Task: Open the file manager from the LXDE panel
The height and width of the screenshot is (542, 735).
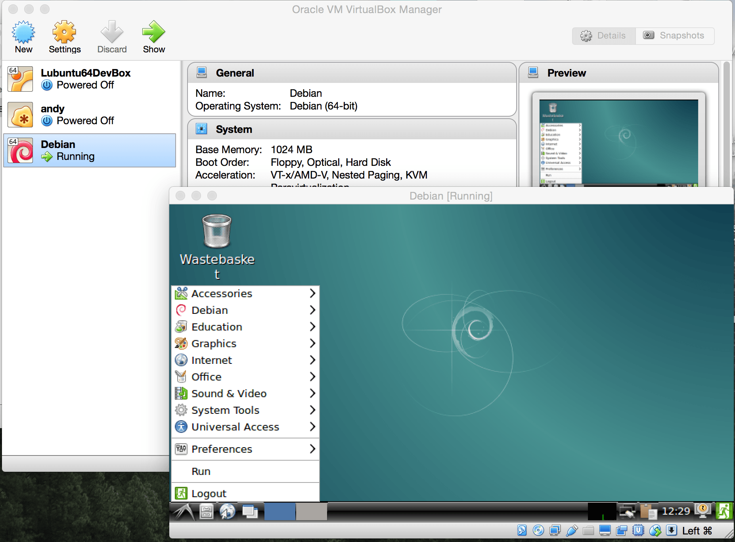Action: coord(206,511)
